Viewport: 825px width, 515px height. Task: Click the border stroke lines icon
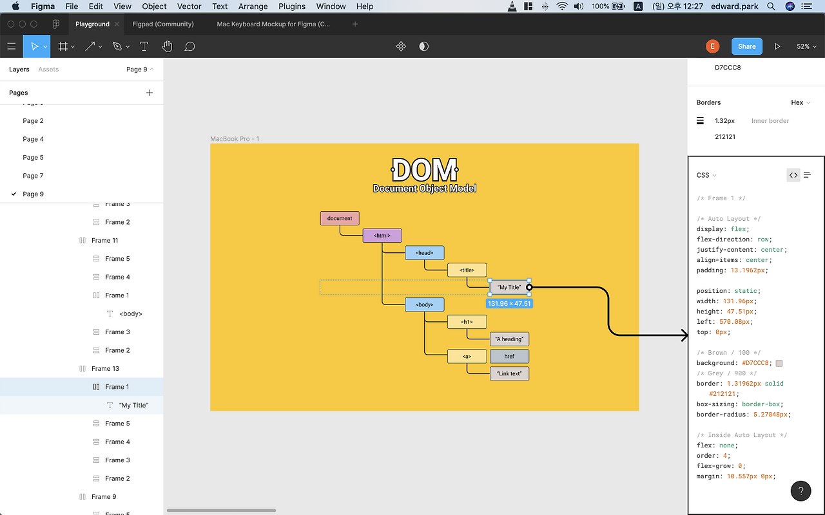click(x=700, y=121)
